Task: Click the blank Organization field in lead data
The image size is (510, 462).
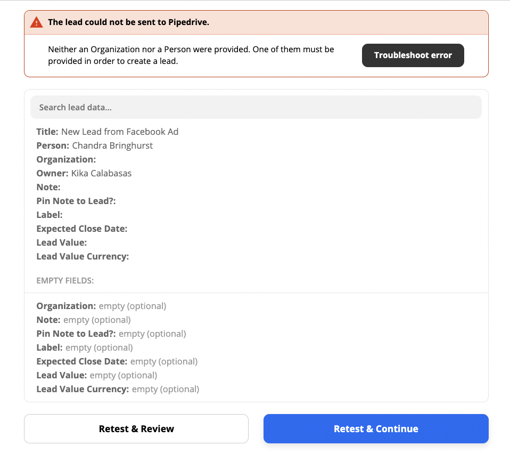Action: pos(66,159)
